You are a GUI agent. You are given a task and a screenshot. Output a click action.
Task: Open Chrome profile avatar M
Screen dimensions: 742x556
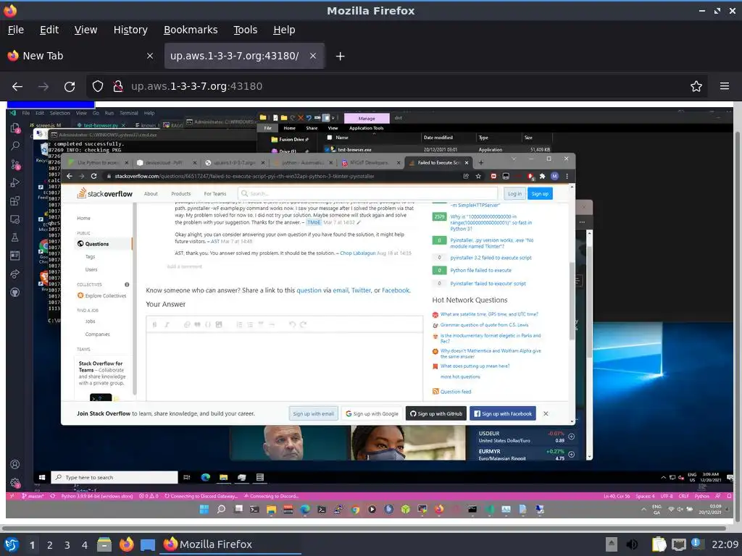coord(554,176)
